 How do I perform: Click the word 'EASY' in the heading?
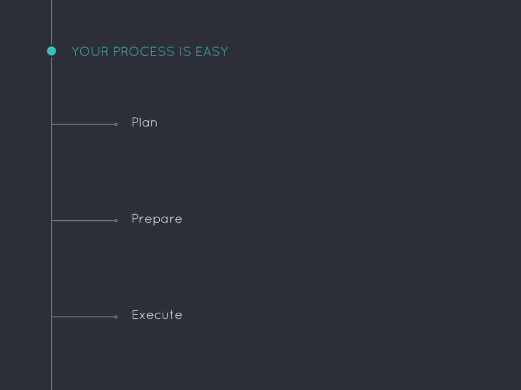[x=212, y=51]
